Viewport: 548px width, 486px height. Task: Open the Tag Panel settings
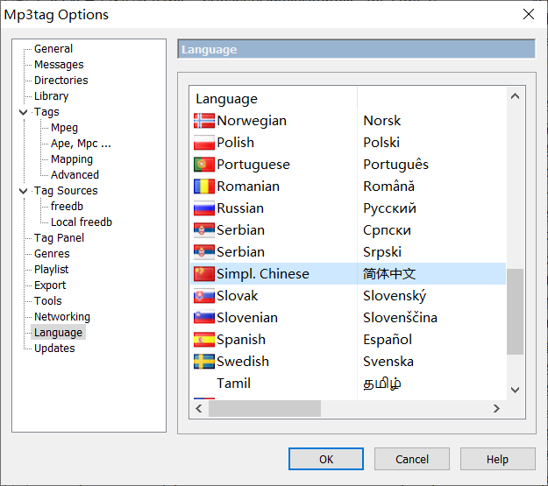point(59,238)
